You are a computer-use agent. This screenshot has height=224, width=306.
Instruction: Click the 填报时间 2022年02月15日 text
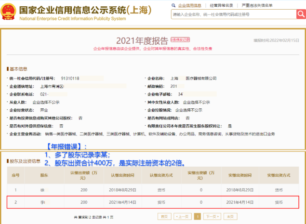276,40
